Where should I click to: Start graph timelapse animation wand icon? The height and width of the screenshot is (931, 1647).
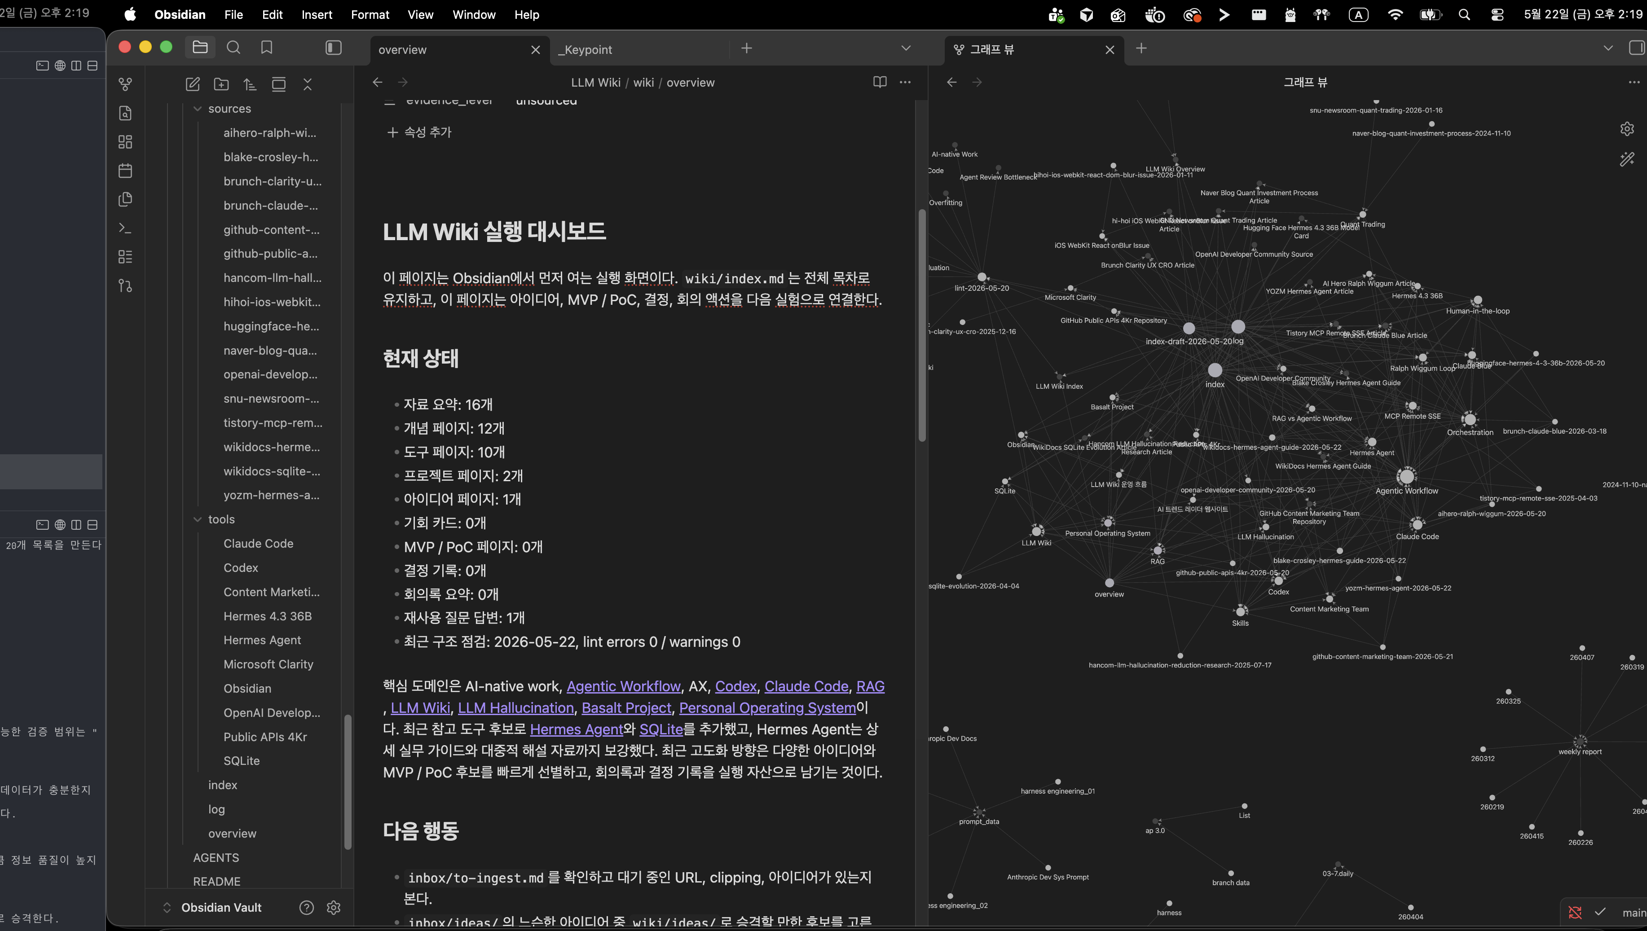coord(1627,158)
